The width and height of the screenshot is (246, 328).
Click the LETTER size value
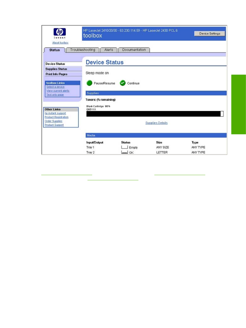pos(162,152)
